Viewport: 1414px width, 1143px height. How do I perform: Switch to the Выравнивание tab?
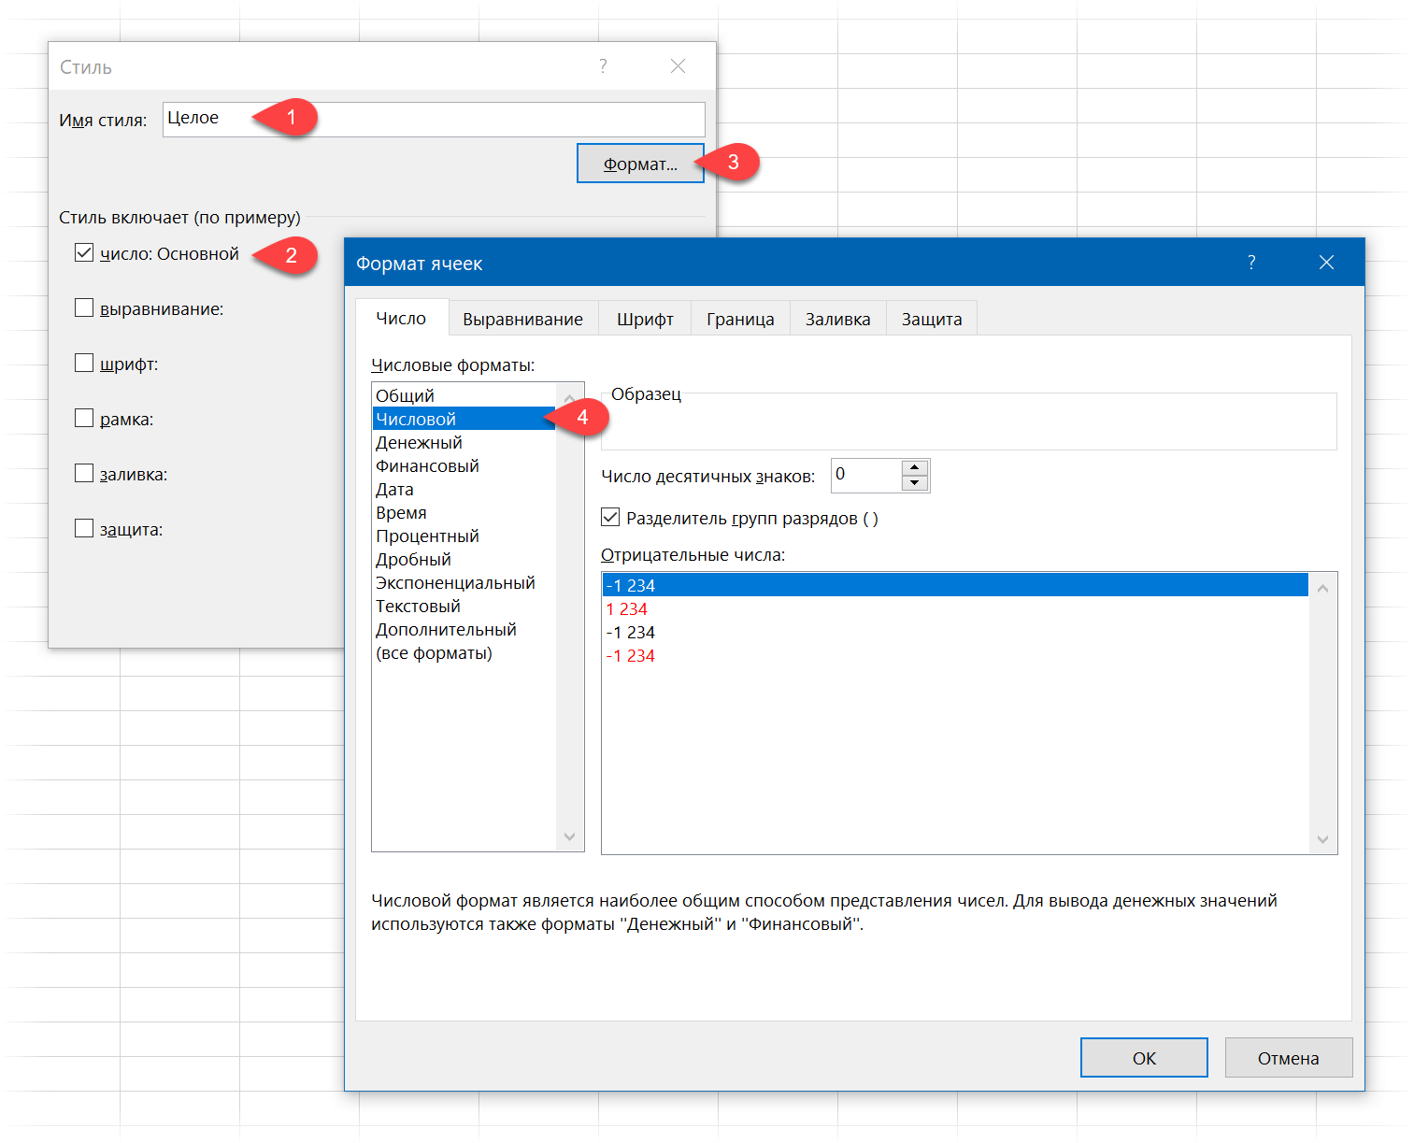[522, 319]
